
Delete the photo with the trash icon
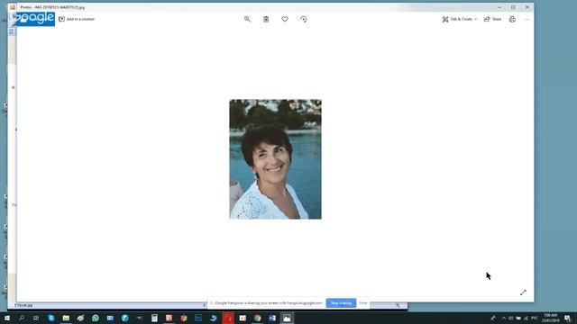click(x=266, y=19)
